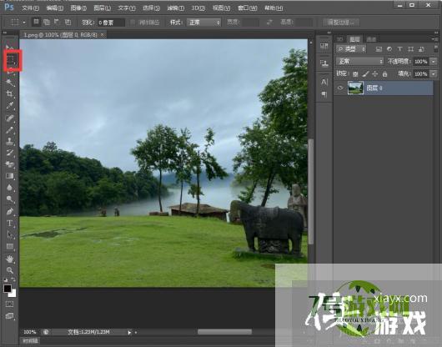Select the Crop tool
Image resolution: width=442 pixels, height=347 pixels.
click(x=10, y=94)
